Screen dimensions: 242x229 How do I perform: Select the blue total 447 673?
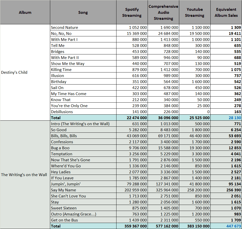pyautogui.click(x=226, y=226)
